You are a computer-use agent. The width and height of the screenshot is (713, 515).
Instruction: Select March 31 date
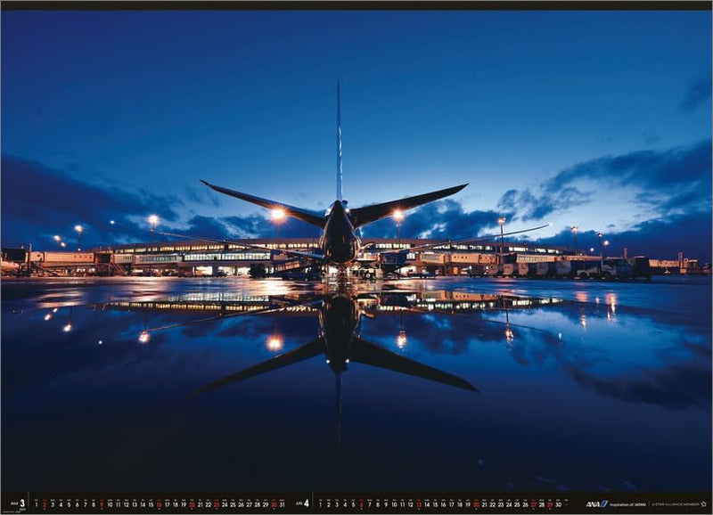282,504
